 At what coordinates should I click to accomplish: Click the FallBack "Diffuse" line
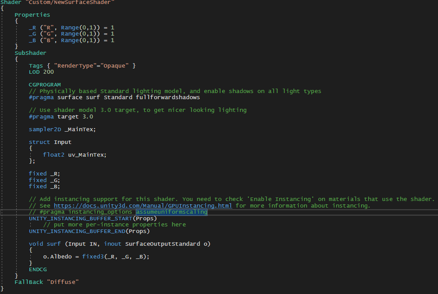47,282
